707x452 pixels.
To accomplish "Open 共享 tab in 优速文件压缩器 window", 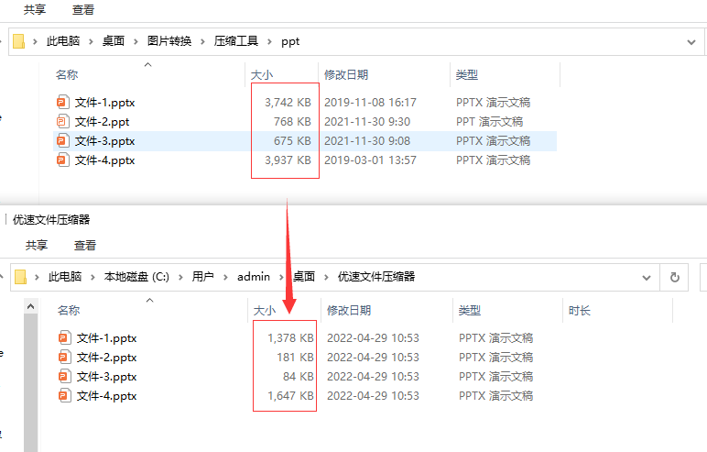I will tap(37, 245).
